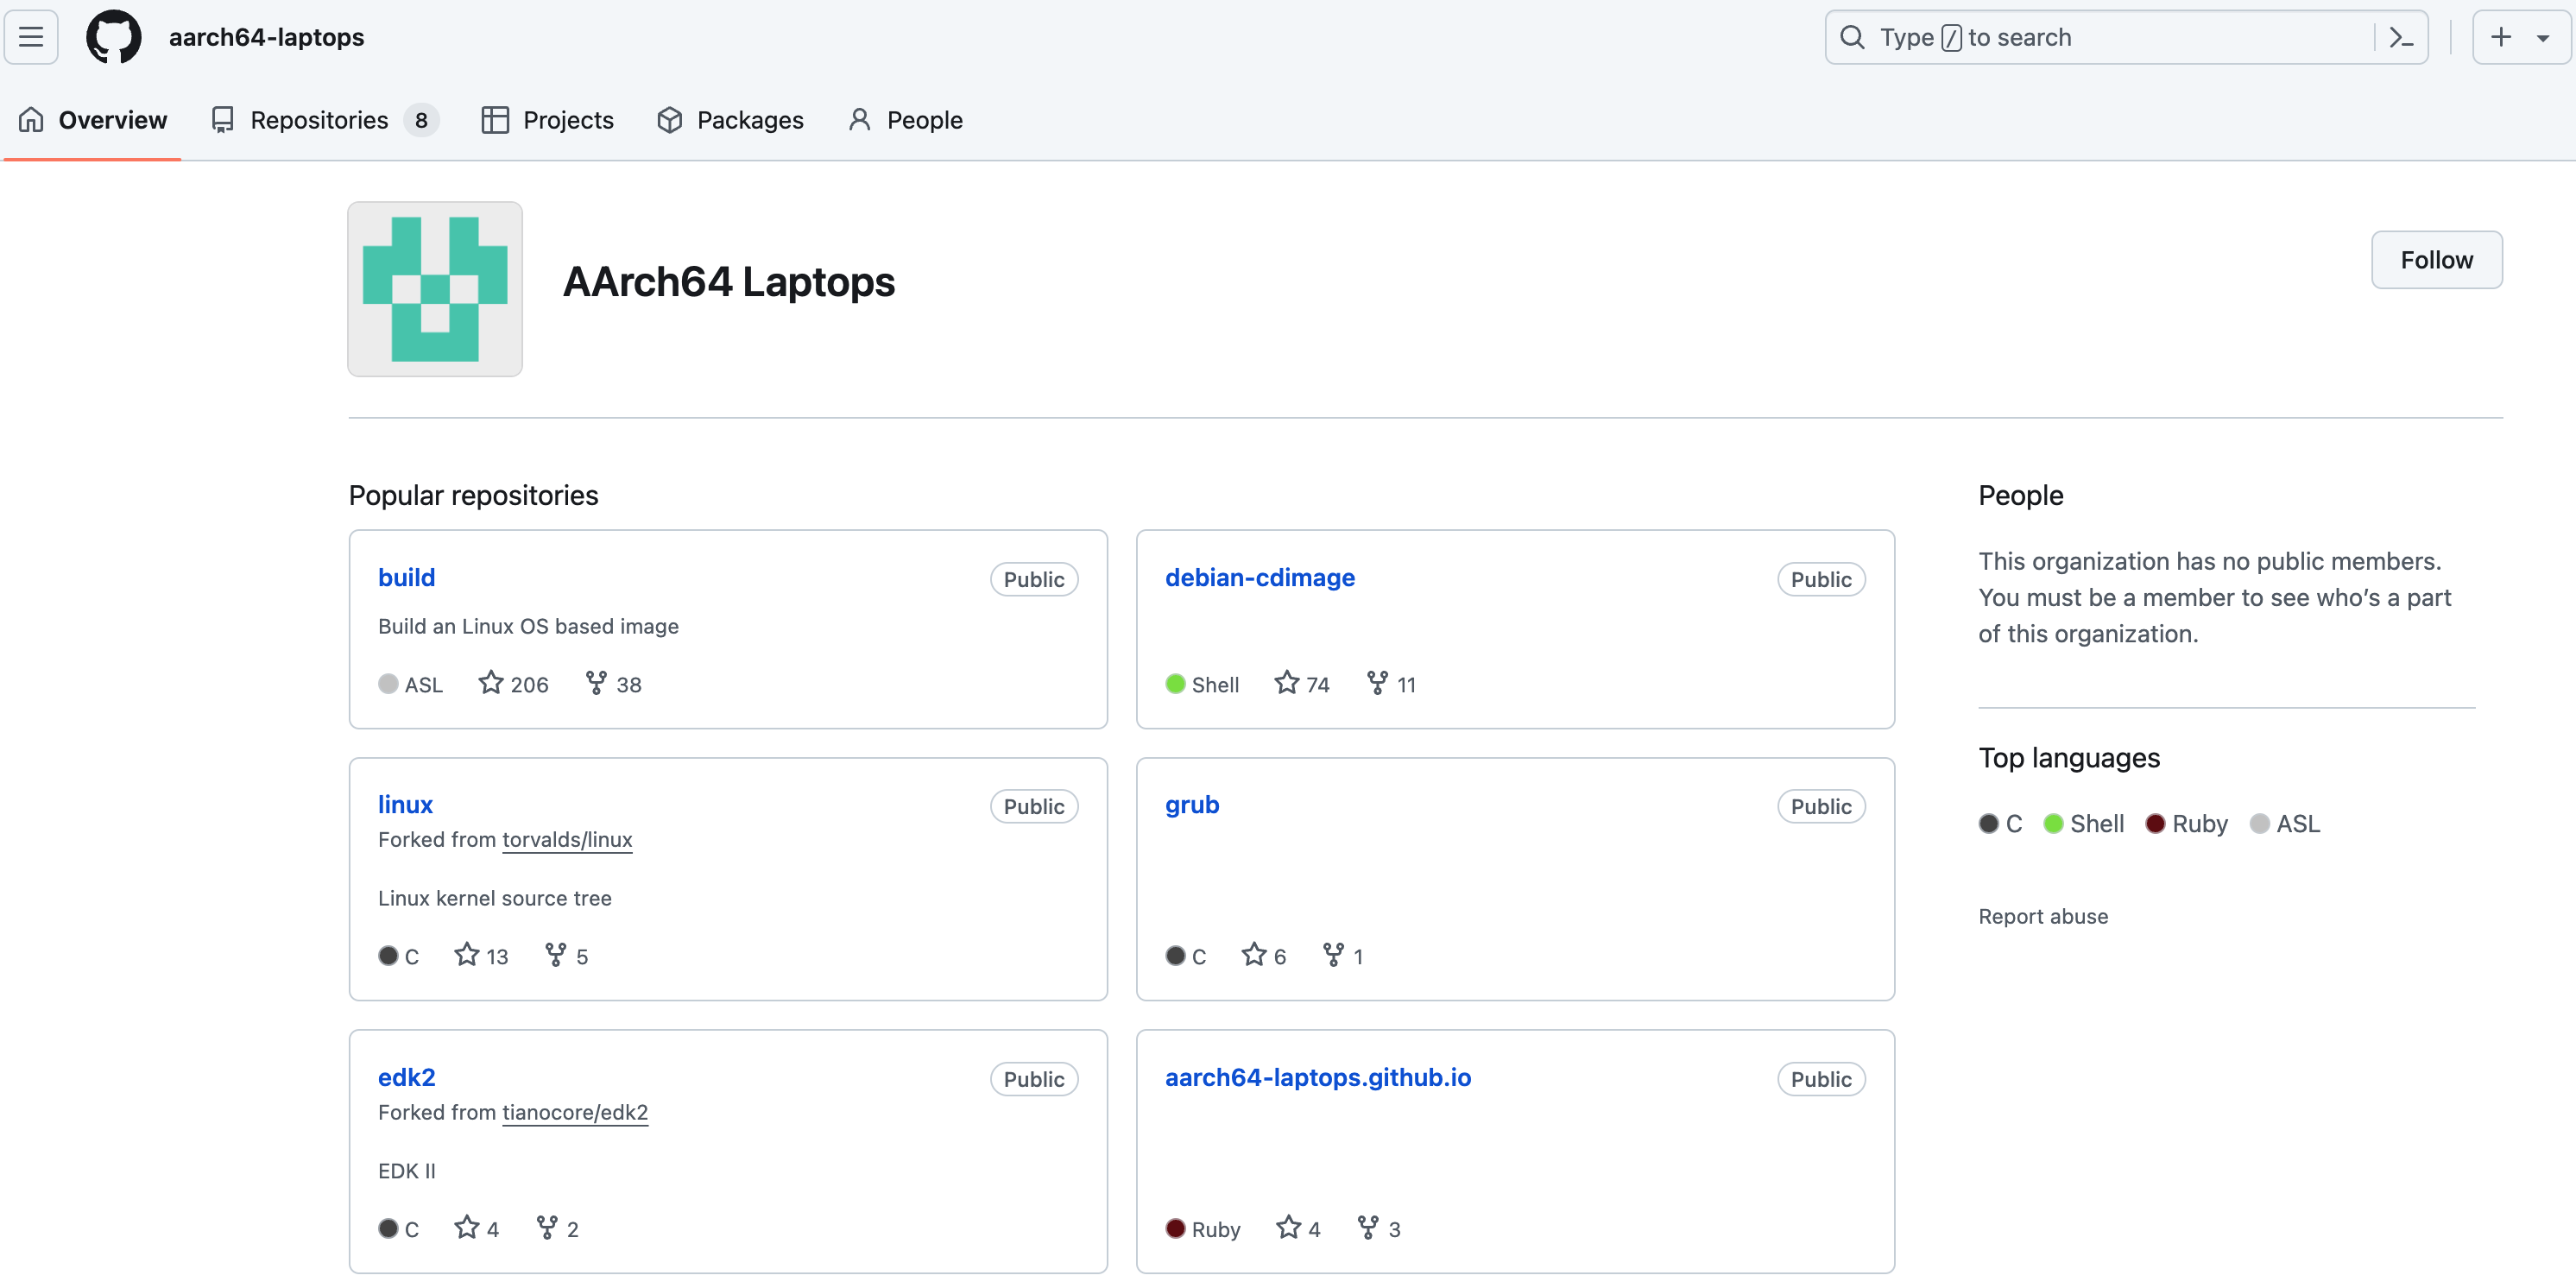Viewport: 2576px width, 1288px height.
Task: Open the command palette icon
Action: point(2401,37)
